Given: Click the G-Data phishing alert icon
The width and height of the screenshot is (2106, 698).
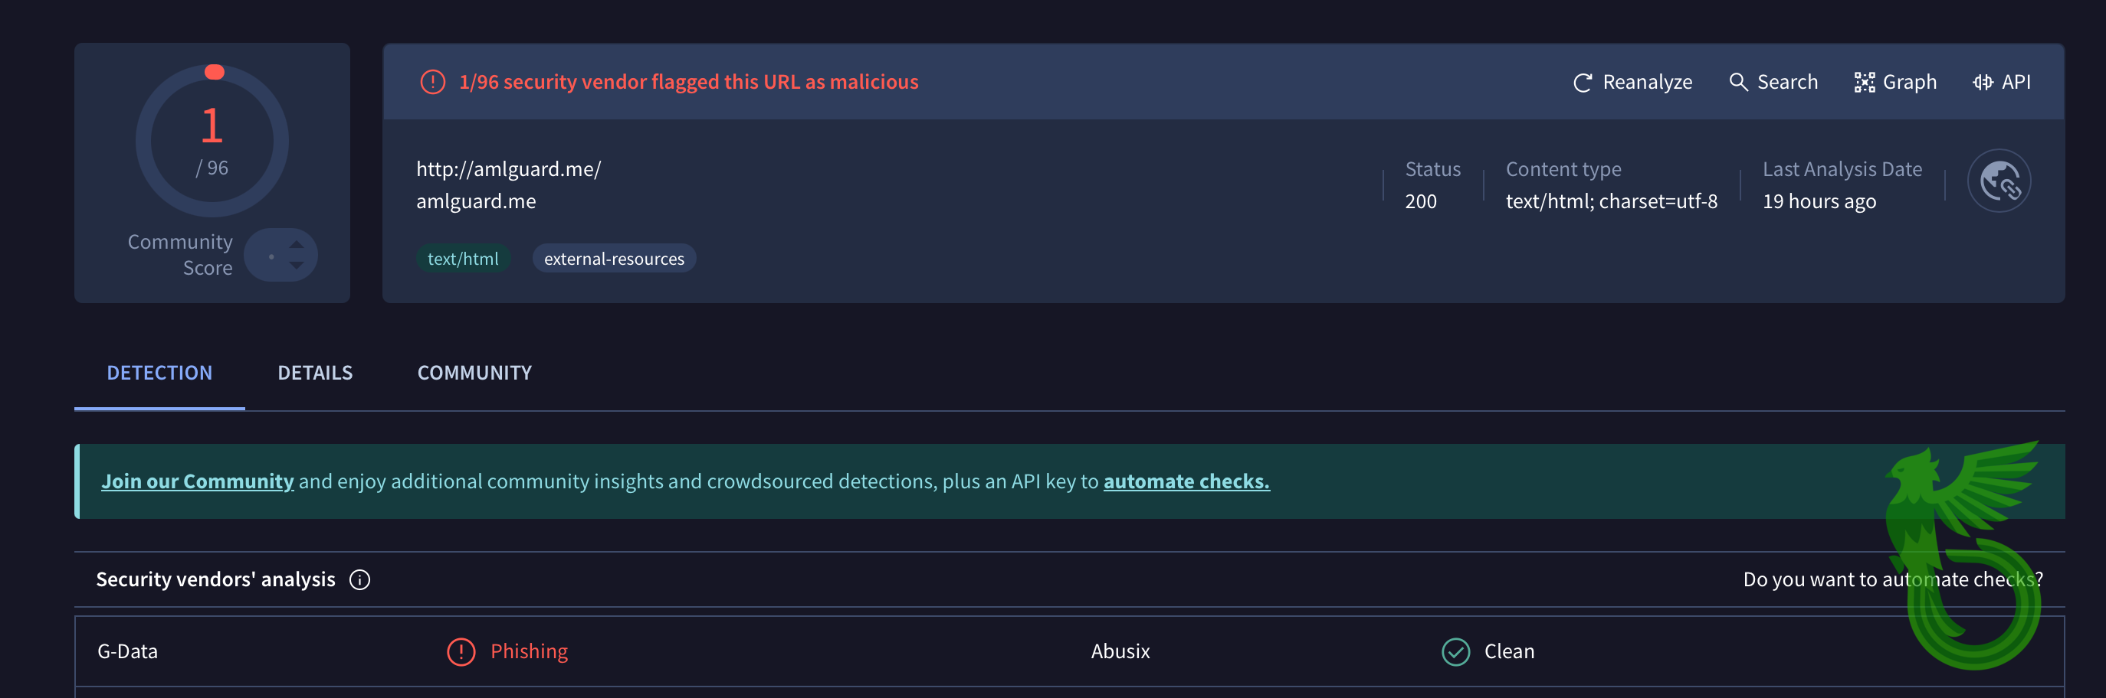Looking at the screenshot, I should 461,651.
